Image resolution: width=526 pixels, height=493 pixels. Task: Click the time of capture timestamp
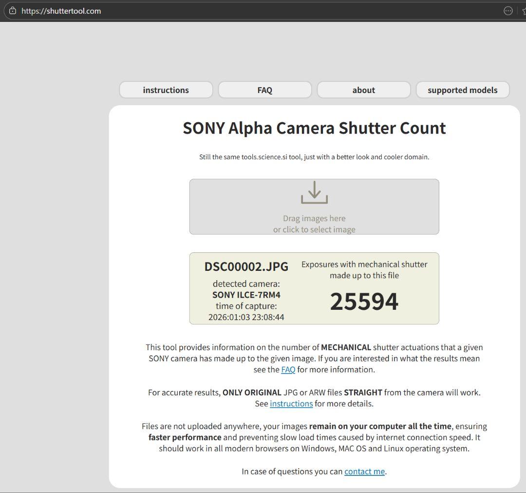[246, 317]
